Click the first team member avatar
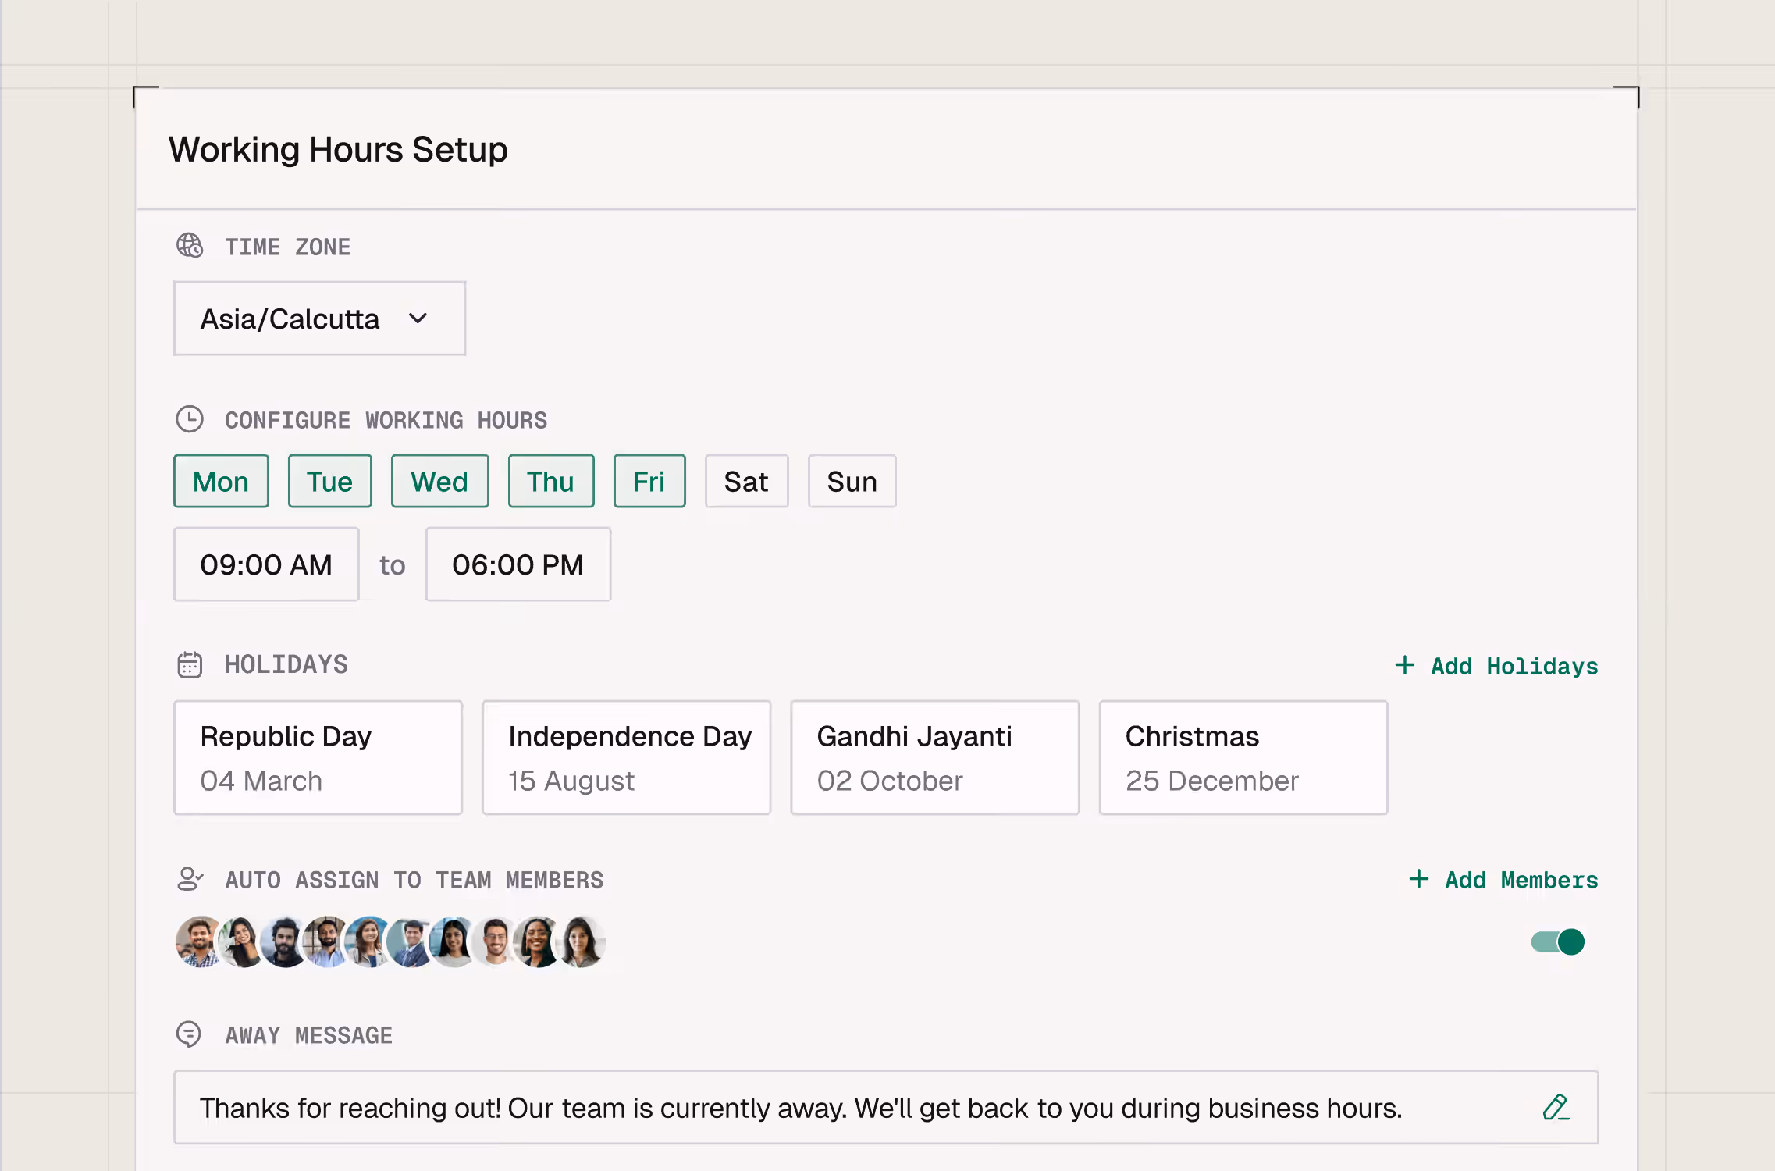The image size is (1775, 1171). (197, 941)
